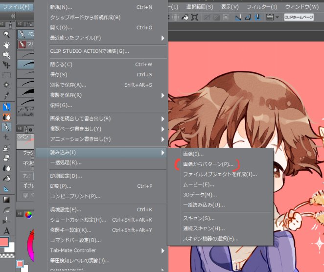Select the Fill bucket tool in toolbox
The width and height of the screenshot is (324, 272).
[x=7, y=178]
